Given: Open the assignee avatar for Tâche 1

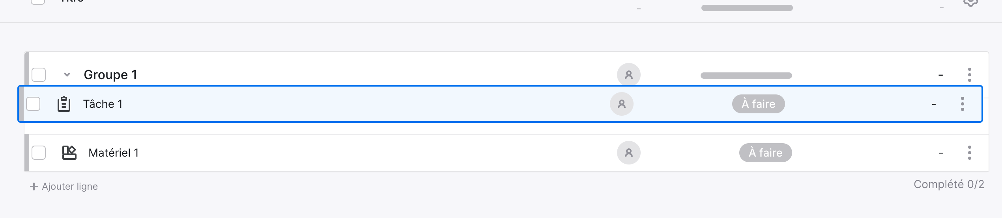Looking at the screenshot, I should coord(622,104).
